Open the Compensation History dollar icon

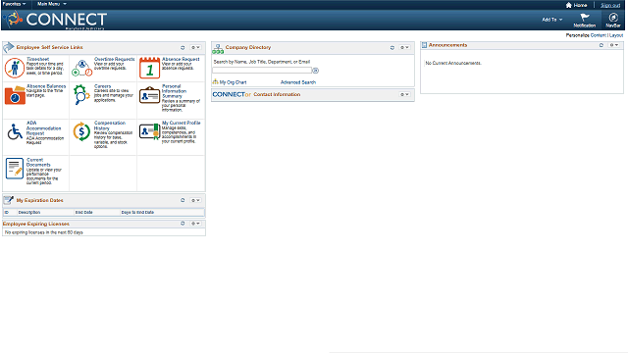[81, 131]
